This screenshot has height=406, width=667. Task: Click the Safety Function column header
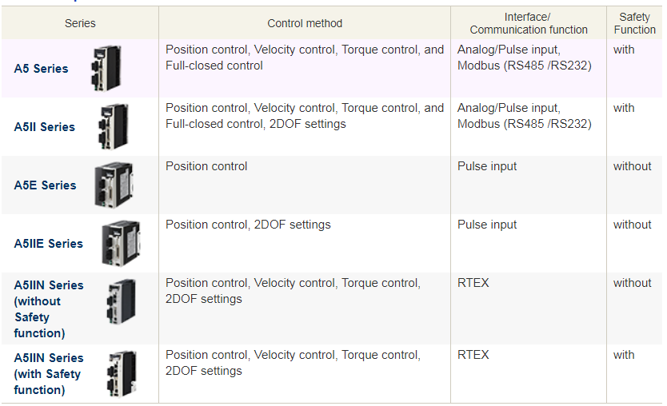[x=634, y=23]
